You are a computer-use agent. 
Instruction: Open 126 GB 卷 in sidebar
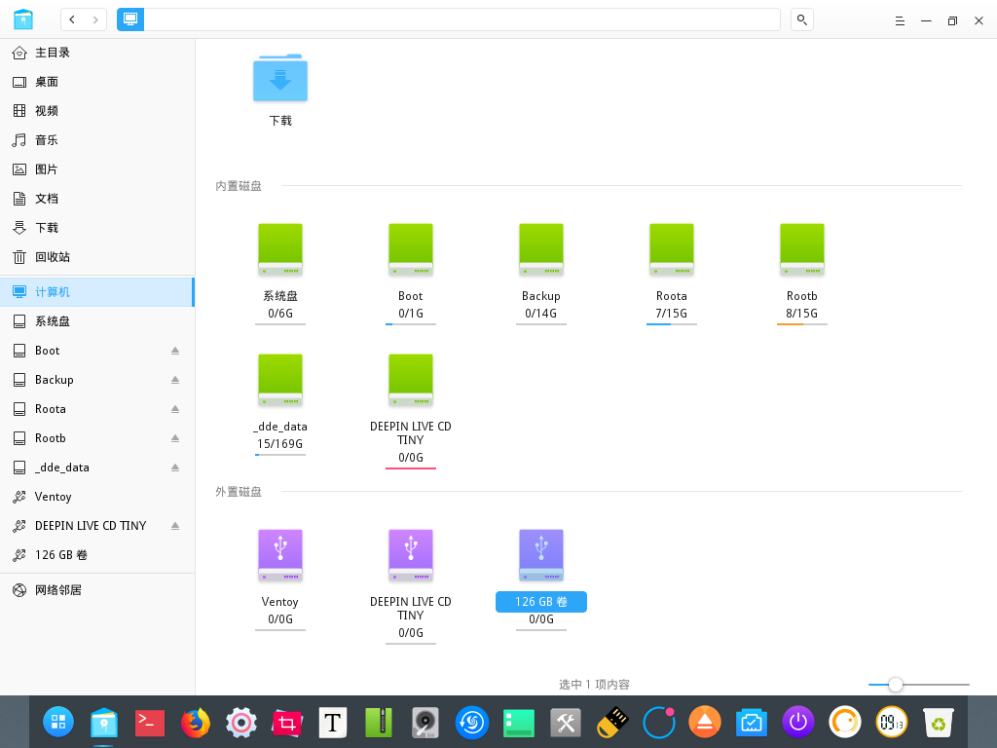click(97, 555)
